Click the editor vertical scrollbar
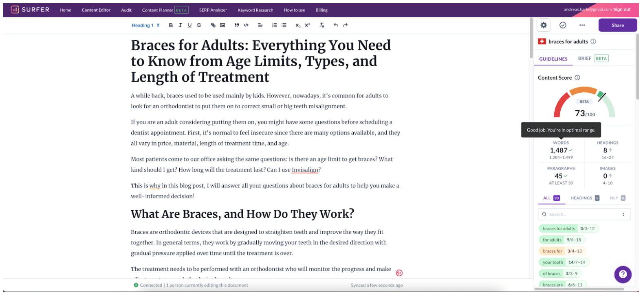Screen dimensions: 643x296 tap(531, 39)
